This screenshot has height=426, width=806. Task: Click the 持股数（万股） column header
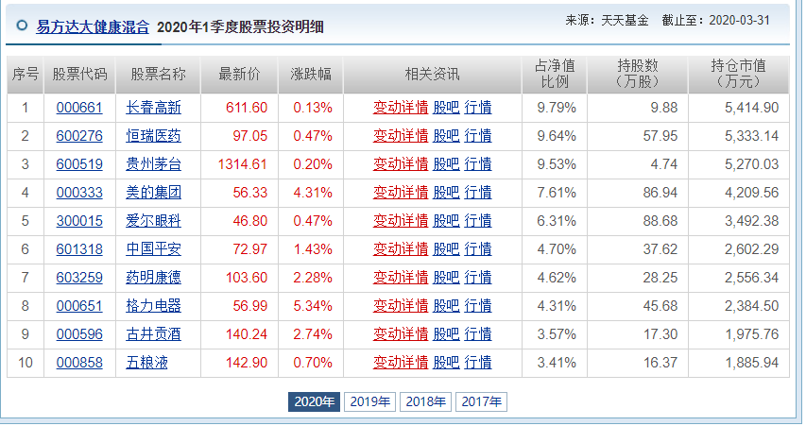(x=638, y=74)
